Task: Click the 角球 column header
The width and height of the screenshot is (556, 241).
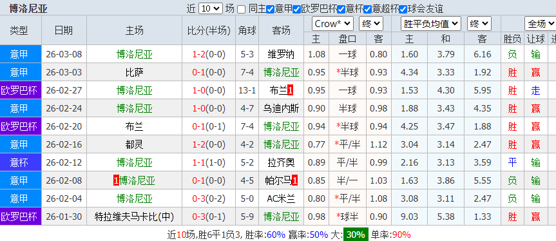Action: click(247, 30)
